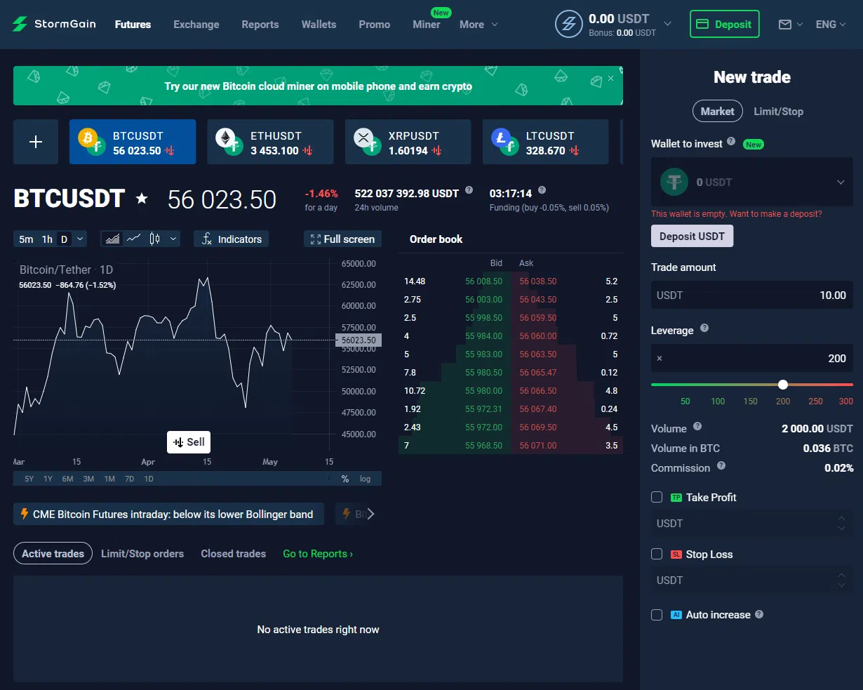The width and height of the screenshot is (863, 690).
Task: Open the Futures section
Action: click(x=133, y=25)
